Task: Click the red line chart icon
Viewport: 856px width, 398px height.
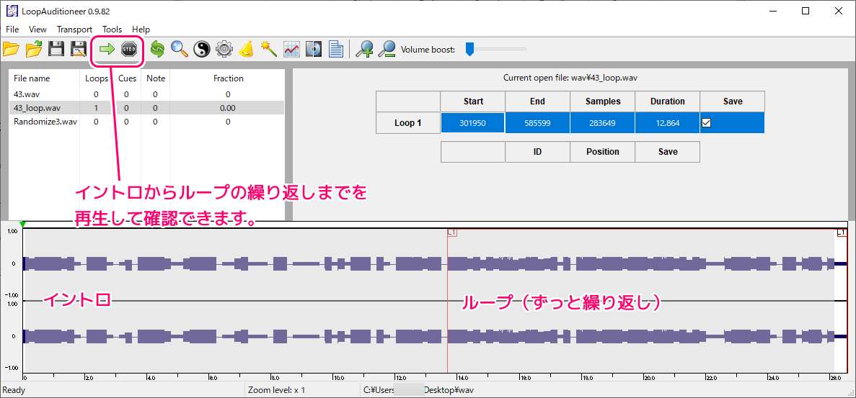Action: point(291,49)
